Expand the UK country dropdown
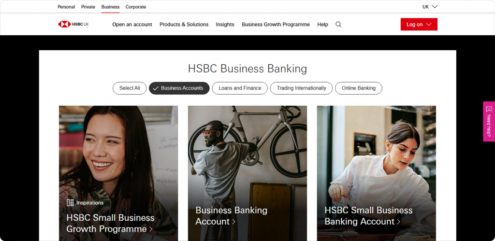 click(x=430, y=7)
